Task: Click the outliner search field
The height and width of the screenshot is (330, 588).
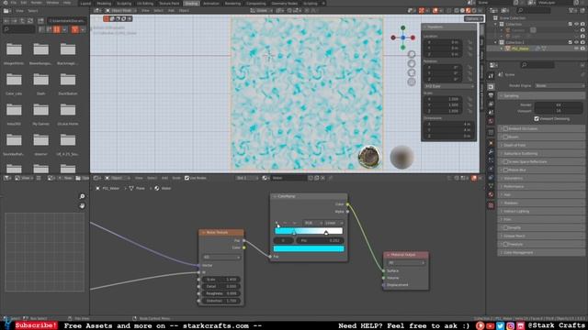Action: (533, 10)
